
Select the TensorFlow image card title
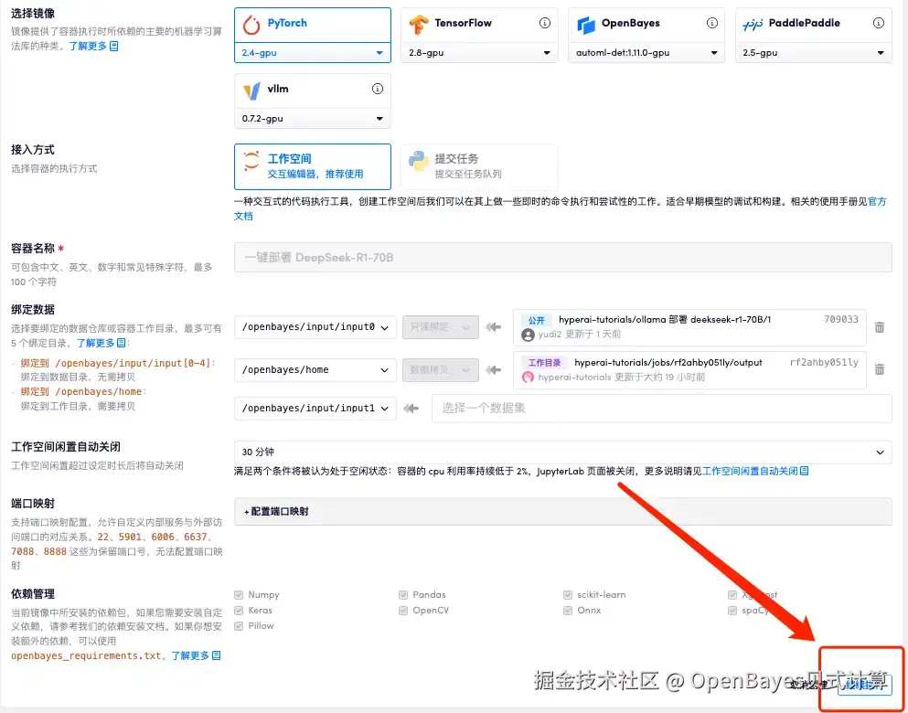tap(464, 23)
